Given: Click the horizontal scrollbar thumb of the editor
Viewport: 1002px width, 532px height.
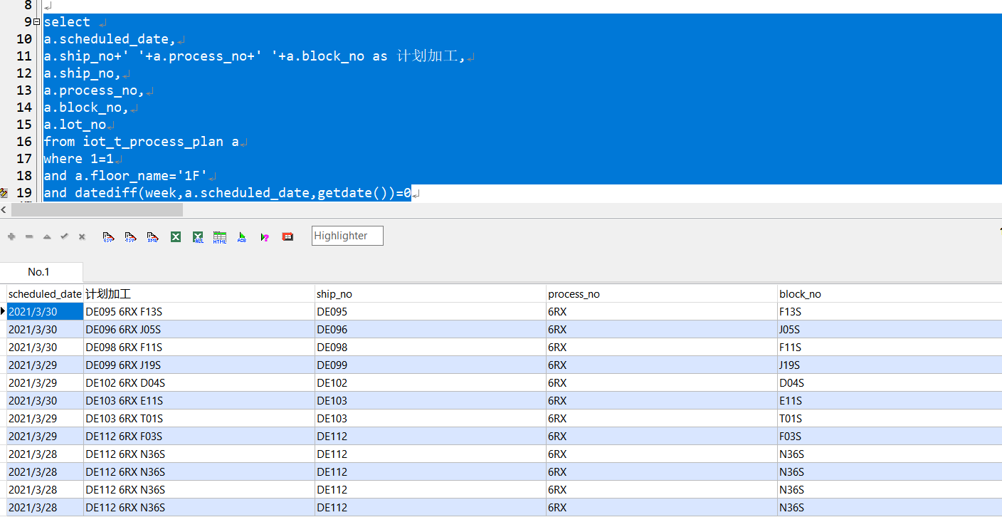Looking at the screenshot, I should (x=97, y=209).
